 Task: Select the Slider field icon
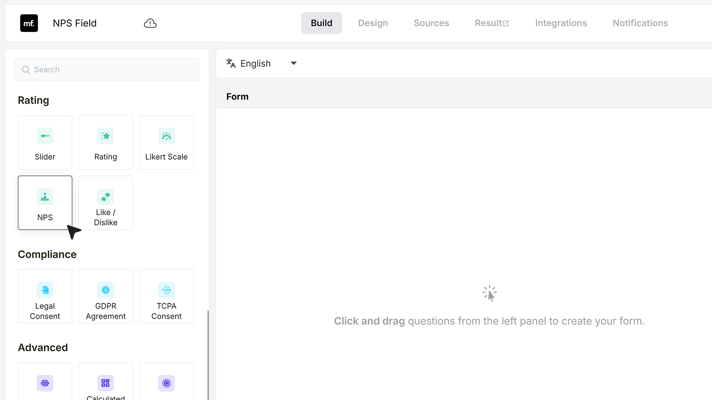45,136
